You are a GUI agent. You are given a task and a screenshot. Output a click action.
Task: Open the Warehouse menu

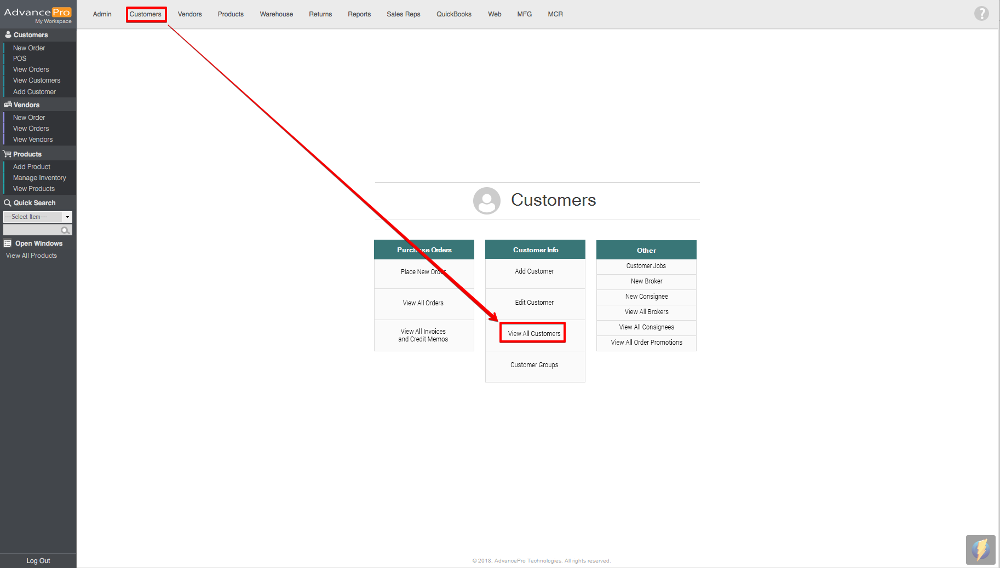[x=276, y=14]
